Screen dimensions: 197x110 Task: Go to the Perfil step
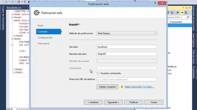(40, 26)
